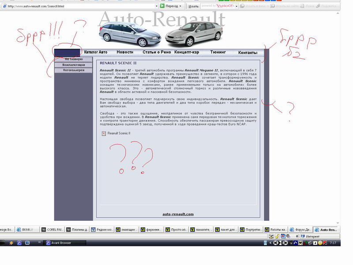Screen dimensions: 353x265
Task: Expand the Переход button dropdown arrow
Action: click(x=180, y=6)
